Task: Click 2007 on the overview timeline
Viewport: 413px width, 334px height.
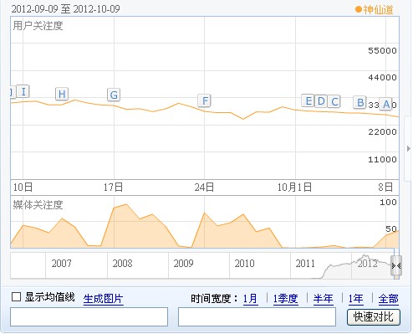Action: click(61, 264)
